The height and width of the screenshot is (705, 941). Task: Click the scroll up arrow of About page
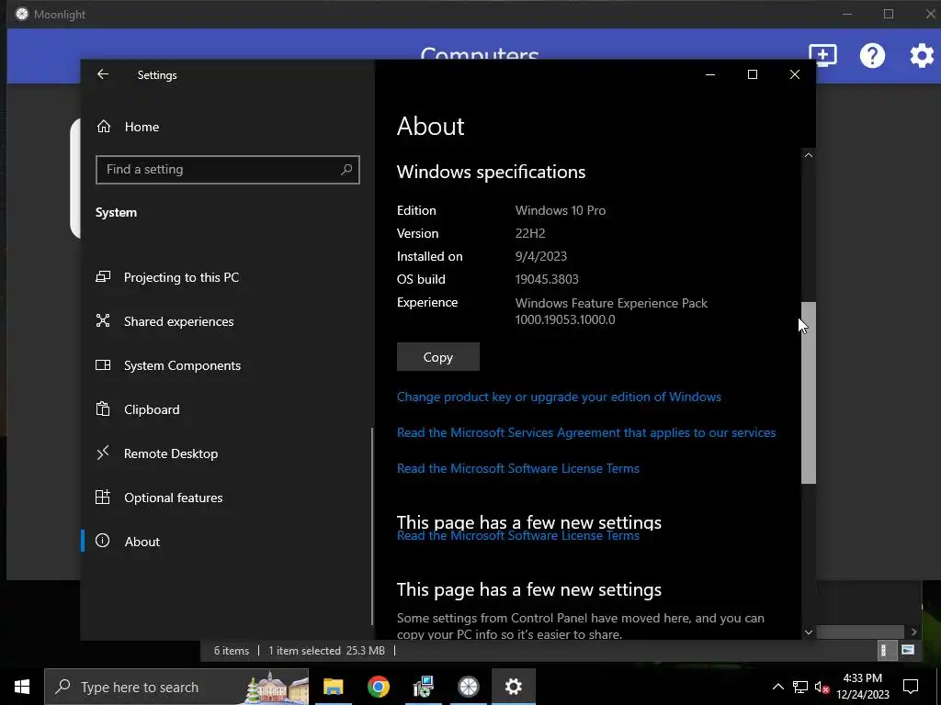(809, 155)
